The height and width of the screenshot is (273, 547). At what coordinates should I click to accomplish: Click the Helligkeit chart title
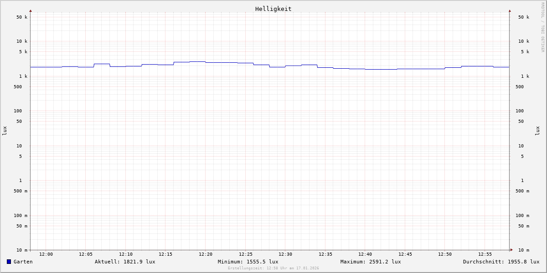(x=273, y=9)
